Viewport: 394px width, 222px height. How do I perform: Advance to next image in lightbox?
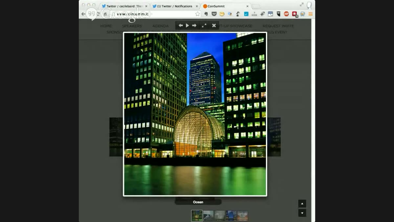click(194, 26)
